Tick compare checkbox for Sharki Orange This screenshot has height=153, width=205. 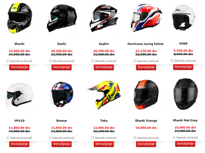(x=135, y=138)
